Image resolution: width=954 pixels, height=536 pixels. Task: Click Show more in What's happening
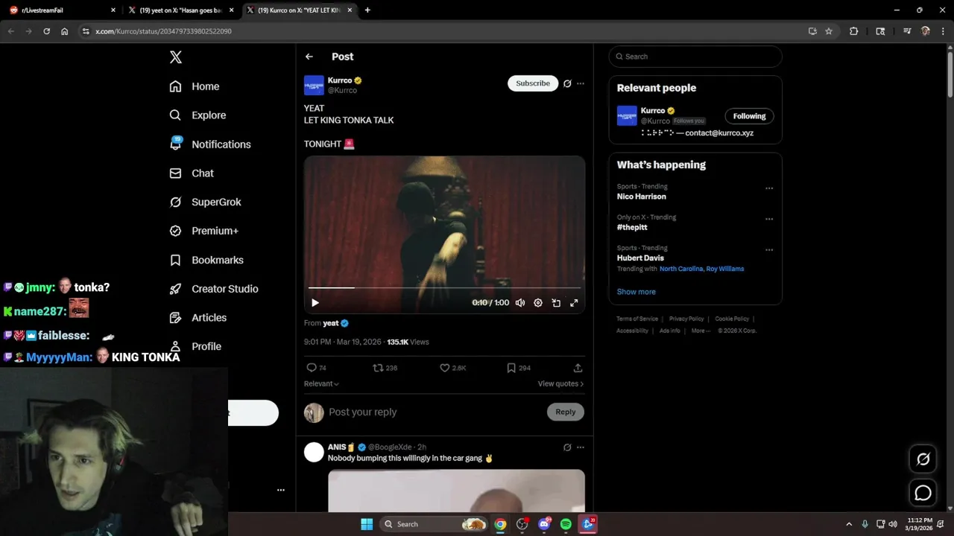[636, 292]
